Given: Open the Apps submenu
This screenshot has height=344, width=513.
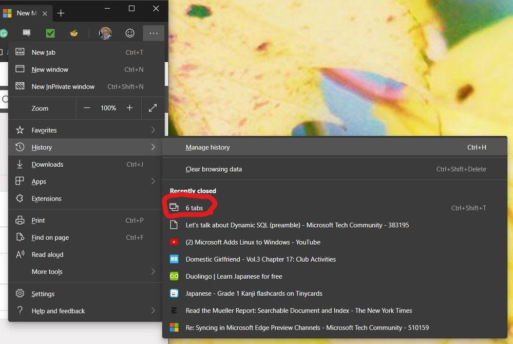Looking at the screenshot, I should pyautogui.click(x=86, y=181).
